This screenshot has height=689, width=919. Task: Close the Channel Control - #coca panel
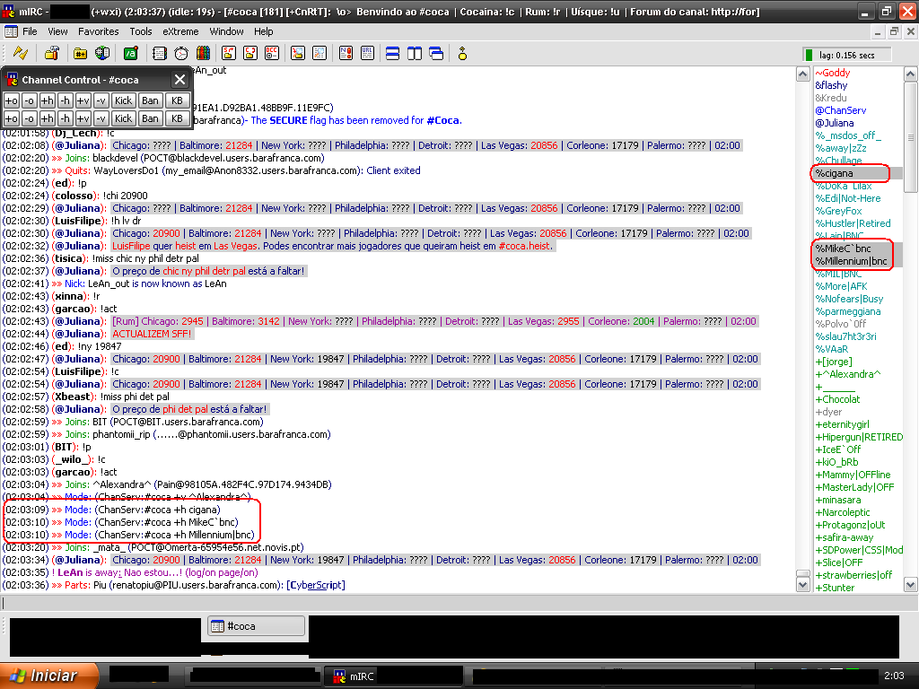(179, 80)
